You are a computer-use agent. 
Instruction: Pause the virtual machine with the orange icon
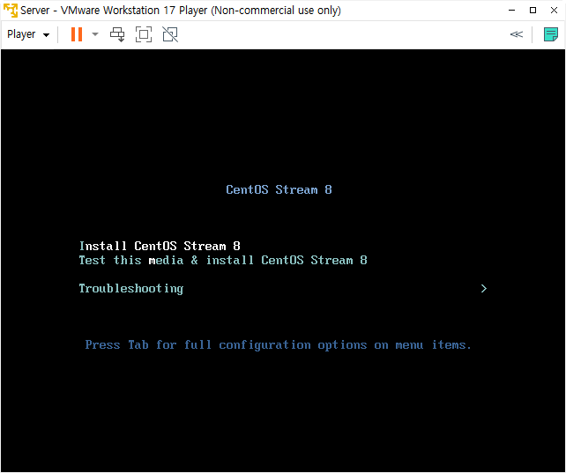point(77,34)
